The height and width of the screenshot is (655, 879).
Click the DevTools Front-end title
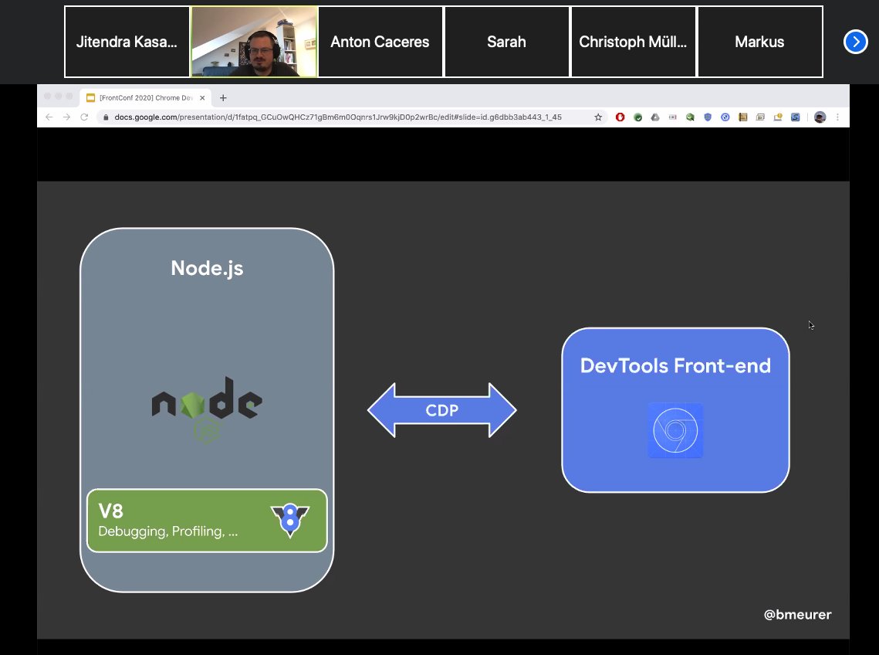tap(675, 366)
